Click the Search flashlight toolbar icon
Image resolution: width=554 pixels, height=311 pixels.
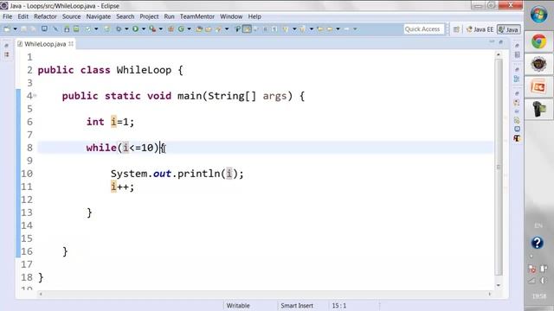(x=218, y=29)
